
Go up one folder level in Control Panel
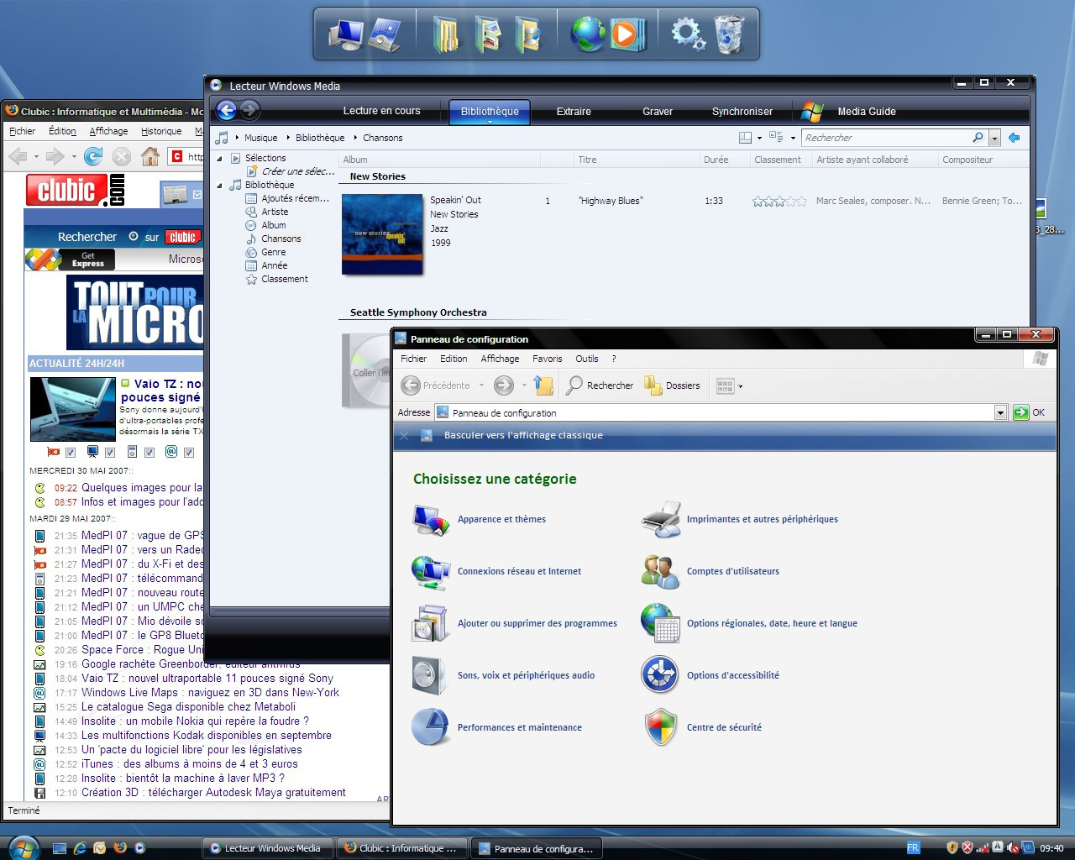[x=543, y=385]
